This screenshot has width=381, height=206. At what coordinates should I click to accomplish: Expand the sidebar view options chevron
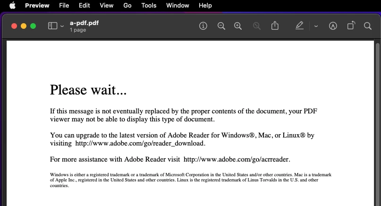click(62, 26)
